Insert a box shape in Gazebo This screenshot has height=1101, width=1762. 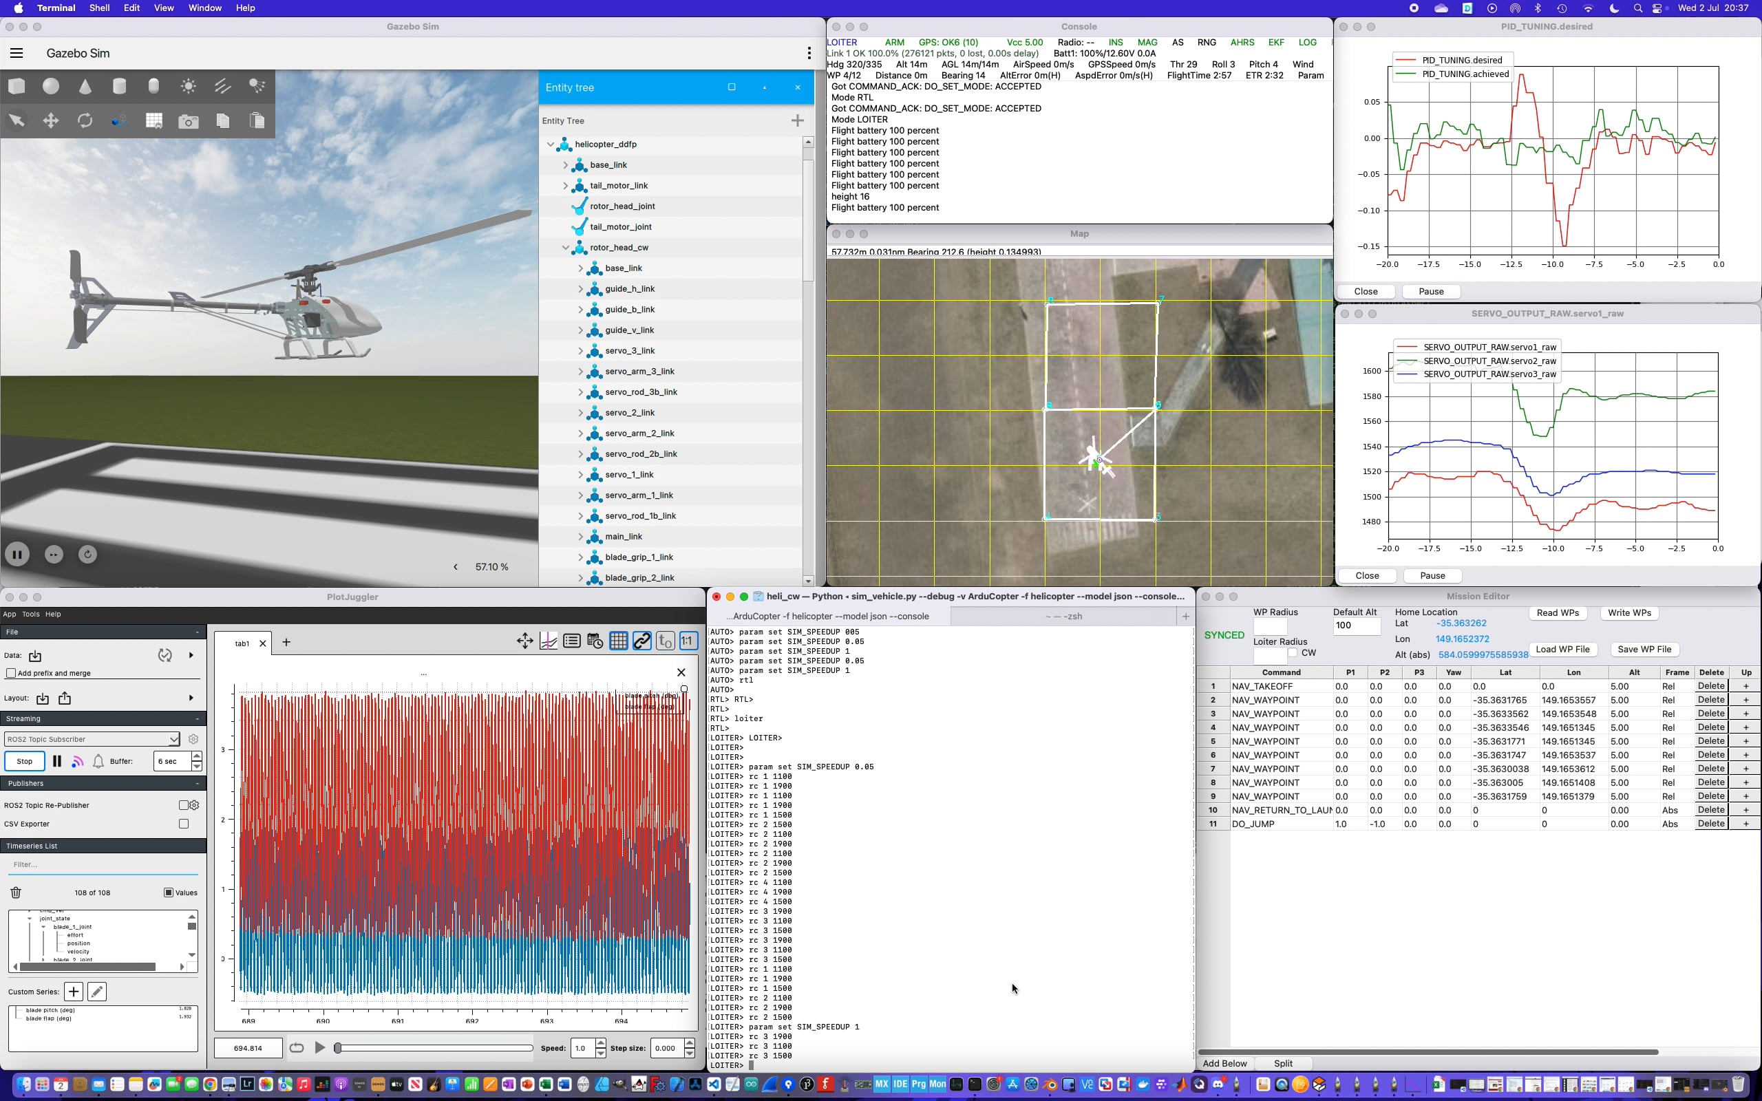17,86
